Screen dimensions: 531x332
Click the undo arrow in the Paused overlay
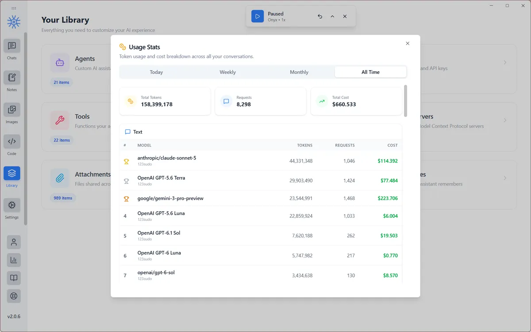pyautogui.click(x=320, y=16)
